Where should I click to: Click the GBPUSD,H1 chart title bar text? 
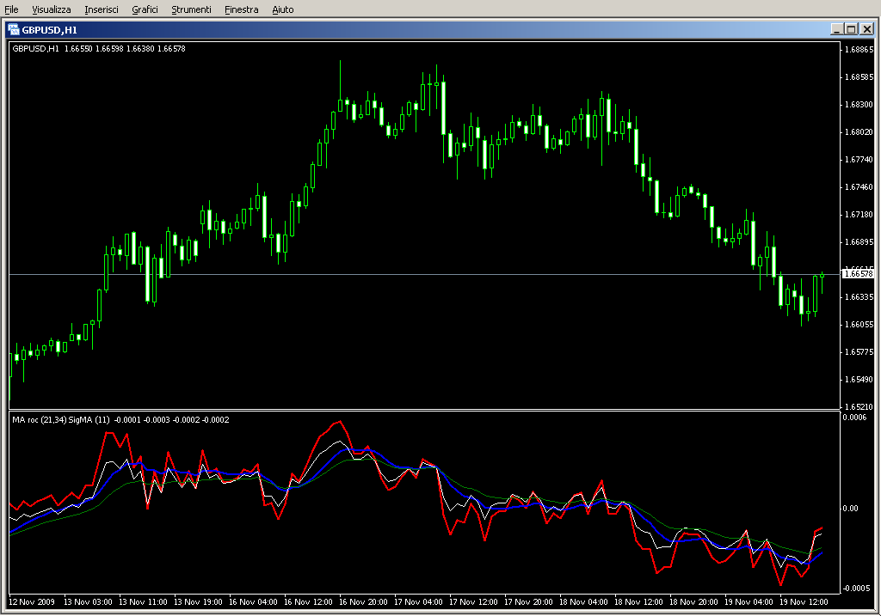coord(49,30)
